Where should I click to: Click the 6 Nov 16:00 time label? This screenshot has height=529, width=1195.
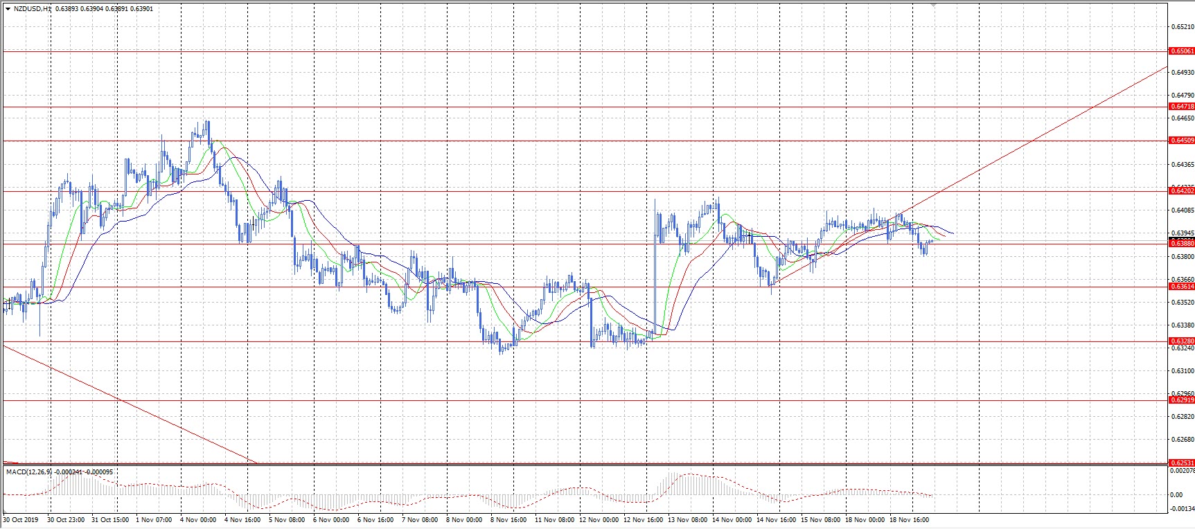[x=375, y=519]
